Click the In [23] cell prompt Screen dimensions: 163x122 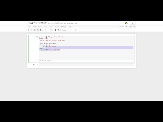35,37
